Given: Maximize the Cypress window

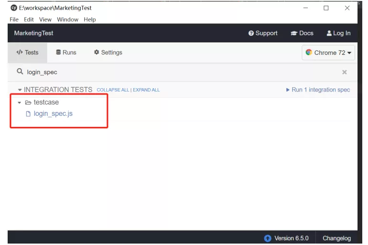Looking at the screenshot, I should [326, 8].
